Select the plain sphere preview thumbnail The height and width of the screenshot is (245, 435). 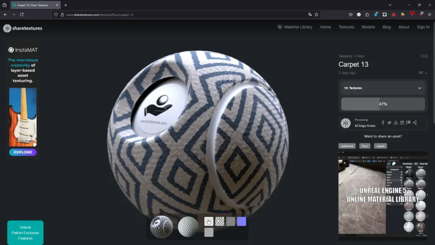[188, 227]
